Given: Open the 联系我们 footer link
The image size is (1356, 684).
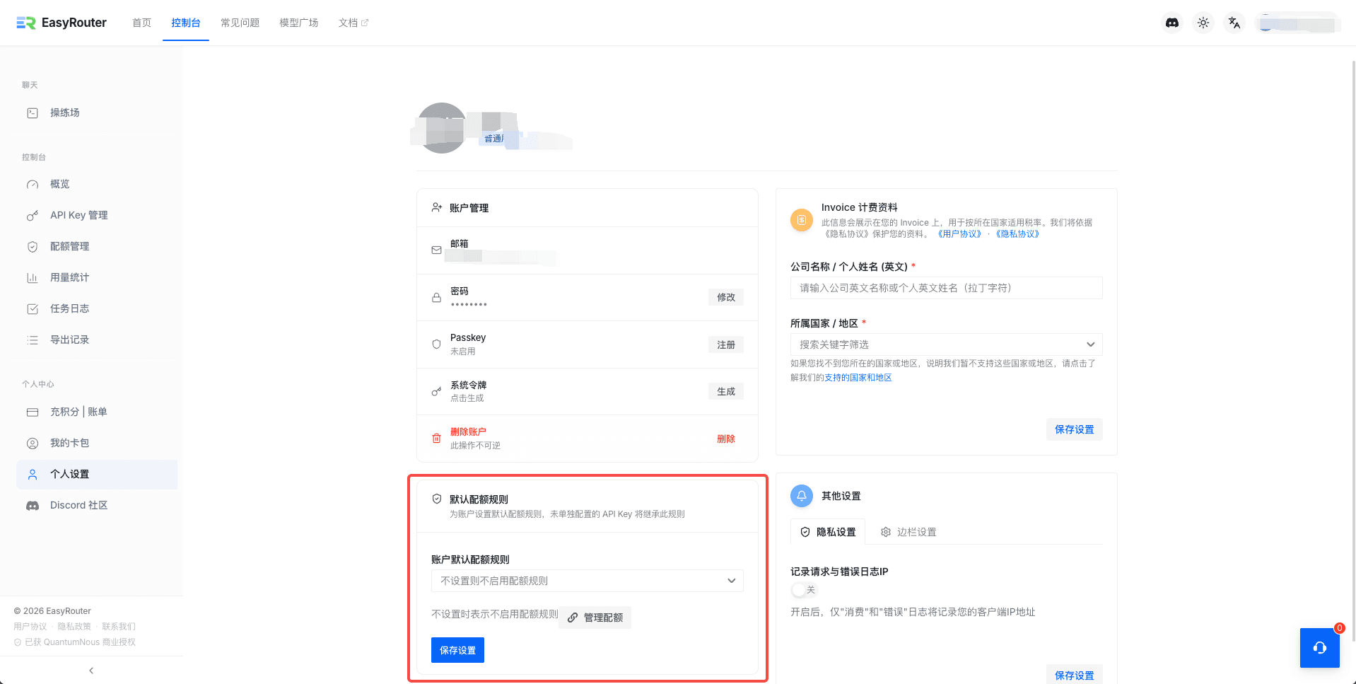Looking at the screenshot, I should point(119,627).
